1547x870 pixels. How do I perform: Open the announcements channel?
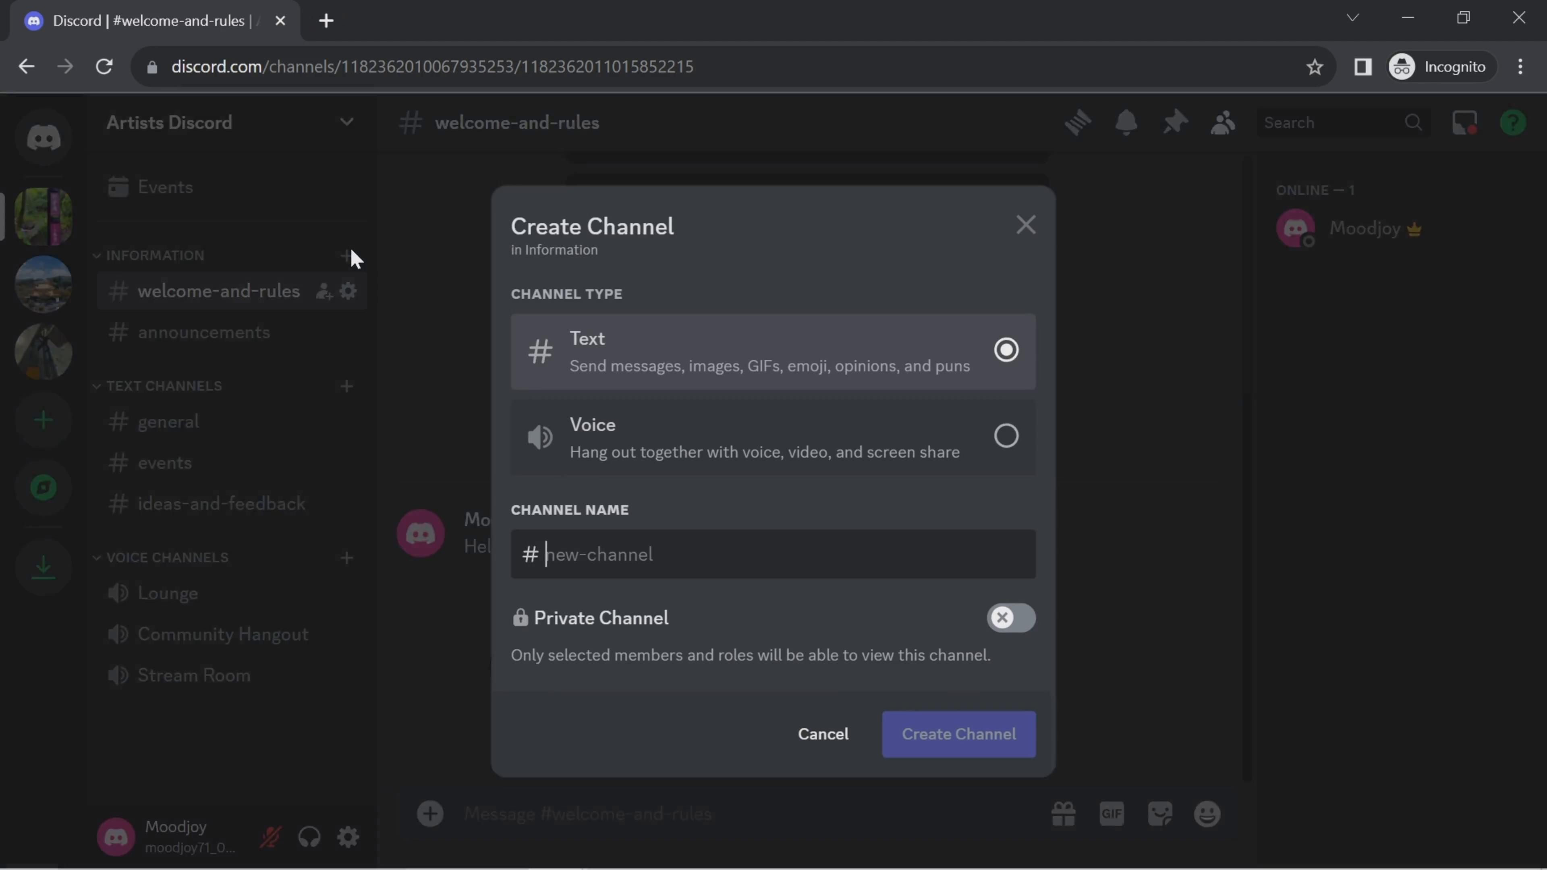tap(203, 333)
